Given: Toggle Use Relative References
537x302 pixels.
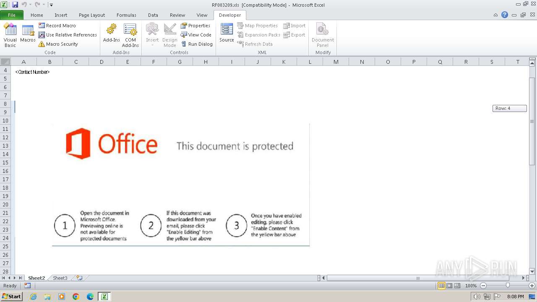Looking at the screenshot, I should 68,35.
